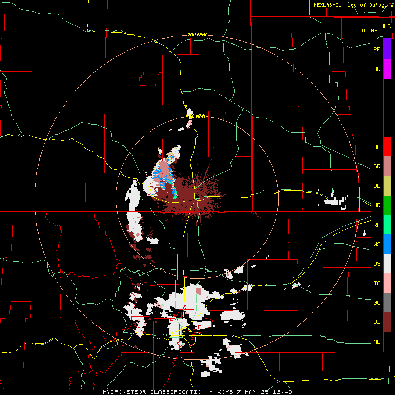Click the WS legend label
Viewport: 395px width, 395px height.
click(377, 244)
